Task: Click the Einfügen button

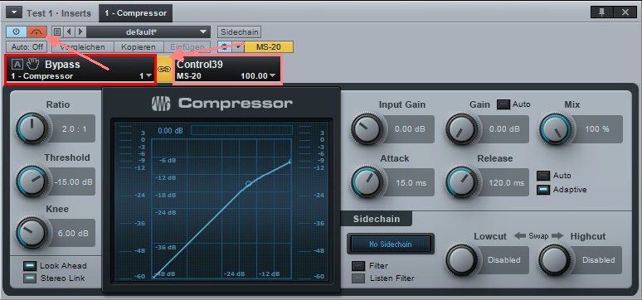Action: tap(187, 46)
